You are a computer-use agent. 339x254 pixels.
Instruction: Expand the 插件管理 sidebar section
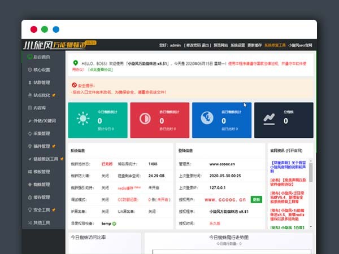[x=44, y=146]
